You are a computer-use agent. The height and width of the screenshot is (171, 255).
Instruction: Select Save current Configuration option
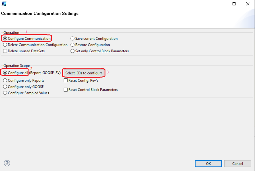72,39
